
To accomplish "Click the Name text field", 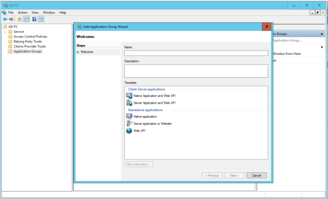I will pyautogui.click(x=196, y=53).
